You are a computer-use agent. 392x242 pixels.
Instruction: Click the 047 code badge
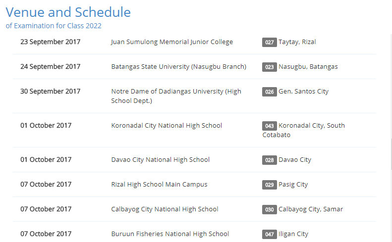tap(269, 234)
